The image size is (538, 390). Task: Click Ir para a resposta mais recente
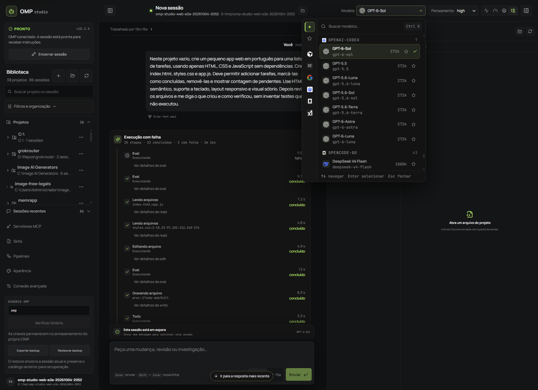click(242, 376)
